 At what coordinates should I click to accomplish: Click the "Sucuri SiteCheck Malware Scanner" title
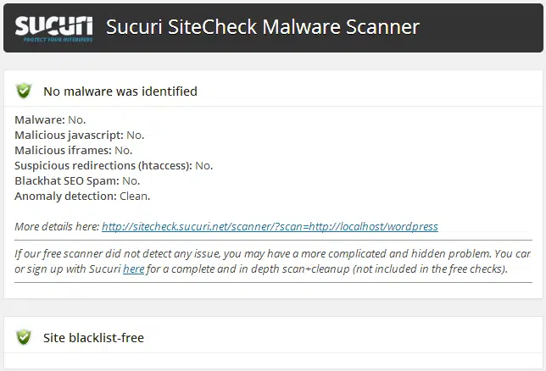coord(262,27)
